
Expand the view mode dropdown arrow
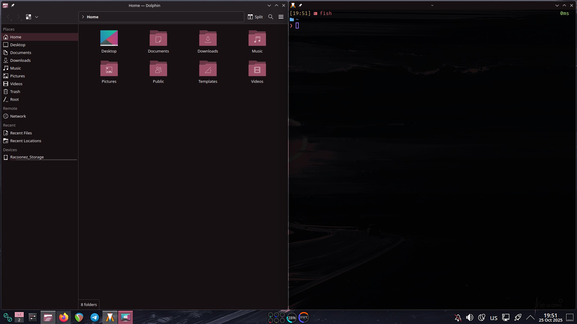[37, 17]
